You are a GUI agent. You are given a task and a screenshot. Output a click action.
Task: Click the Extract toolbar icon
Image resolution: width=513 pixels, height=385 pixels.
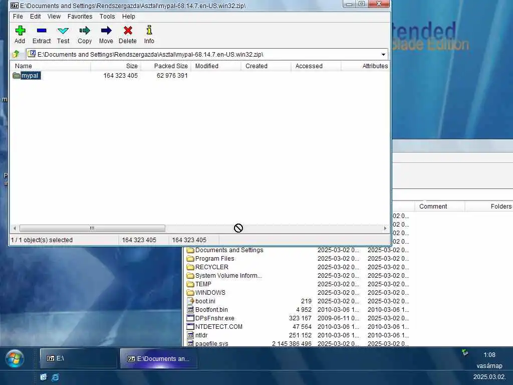click(x=42, y=31)
